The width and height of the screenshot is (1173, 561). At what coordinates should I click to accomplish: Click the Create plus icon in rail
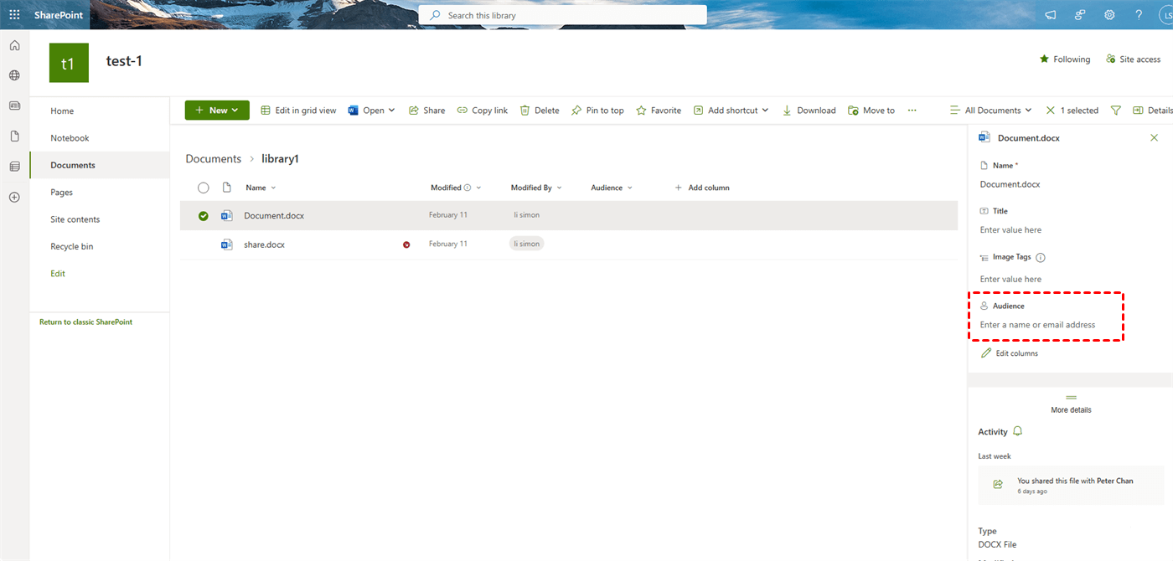tap(14, 198)
